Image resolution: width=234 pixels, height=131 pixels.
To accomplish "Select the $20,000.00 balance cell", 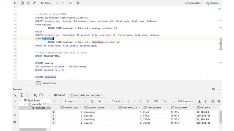I will [x=207, y=123].
